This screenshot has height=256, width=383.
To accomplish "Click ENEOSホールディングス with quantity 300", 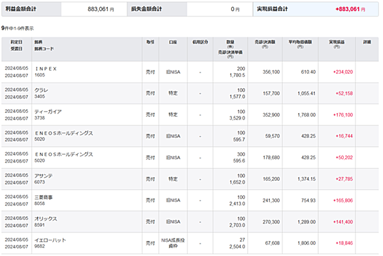I will (x=64, y=154).
